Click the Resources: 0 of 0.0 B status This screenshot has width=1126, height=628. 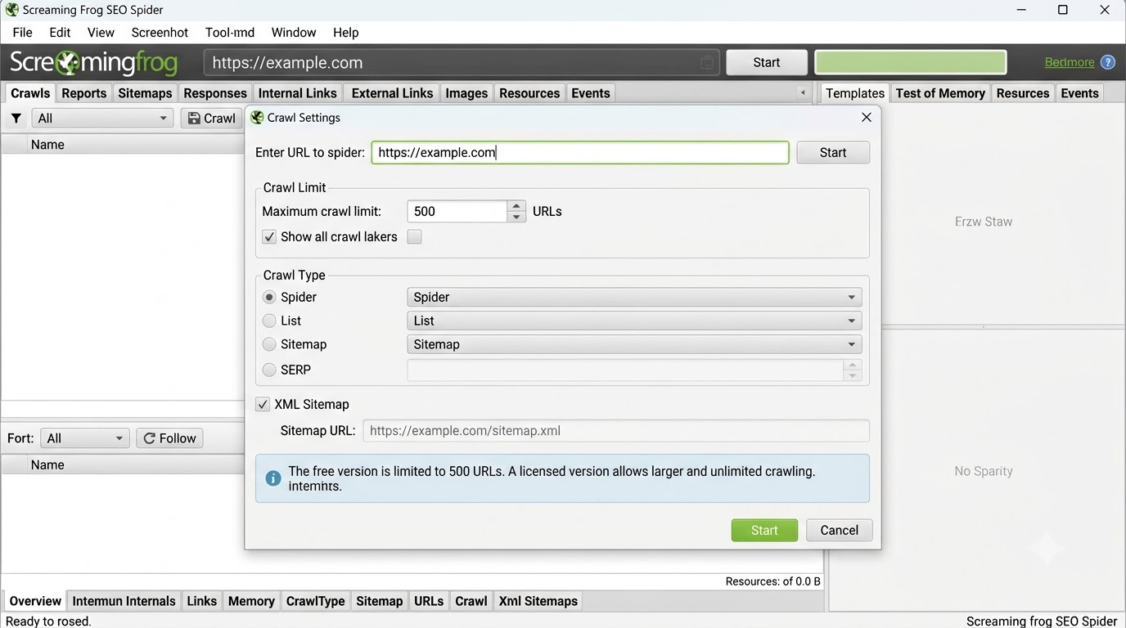pos(773,581)
